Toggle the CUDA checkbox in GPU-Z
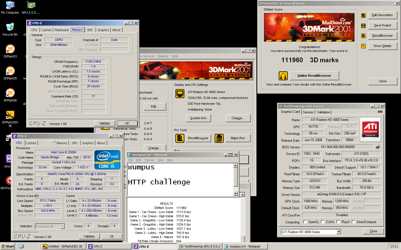Screen dimensions: 401x250 [x=322, y=222]
